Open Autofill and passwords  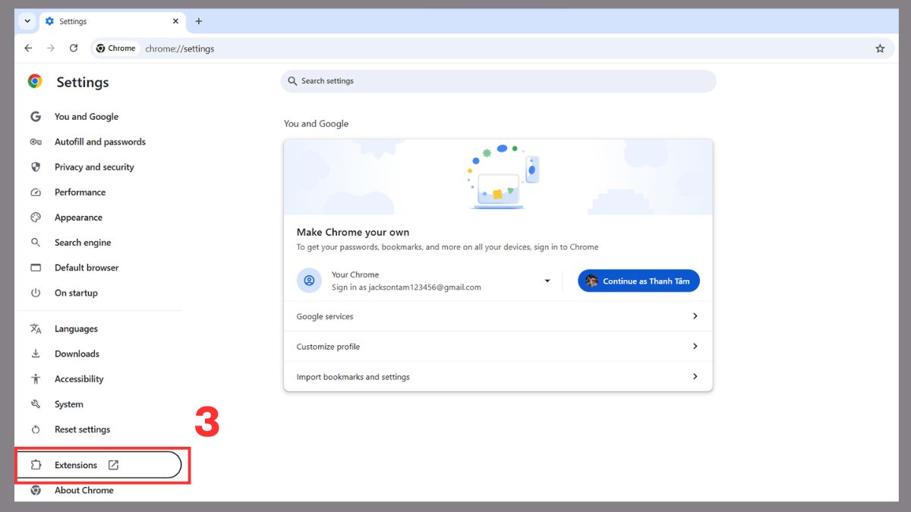[100, 142]
